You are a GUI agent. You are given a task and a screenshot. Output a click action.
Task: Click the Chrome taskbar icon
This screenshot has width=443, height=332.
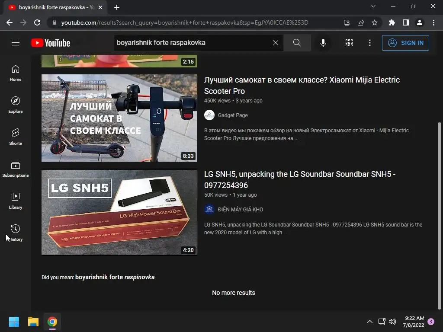point(52,322)
